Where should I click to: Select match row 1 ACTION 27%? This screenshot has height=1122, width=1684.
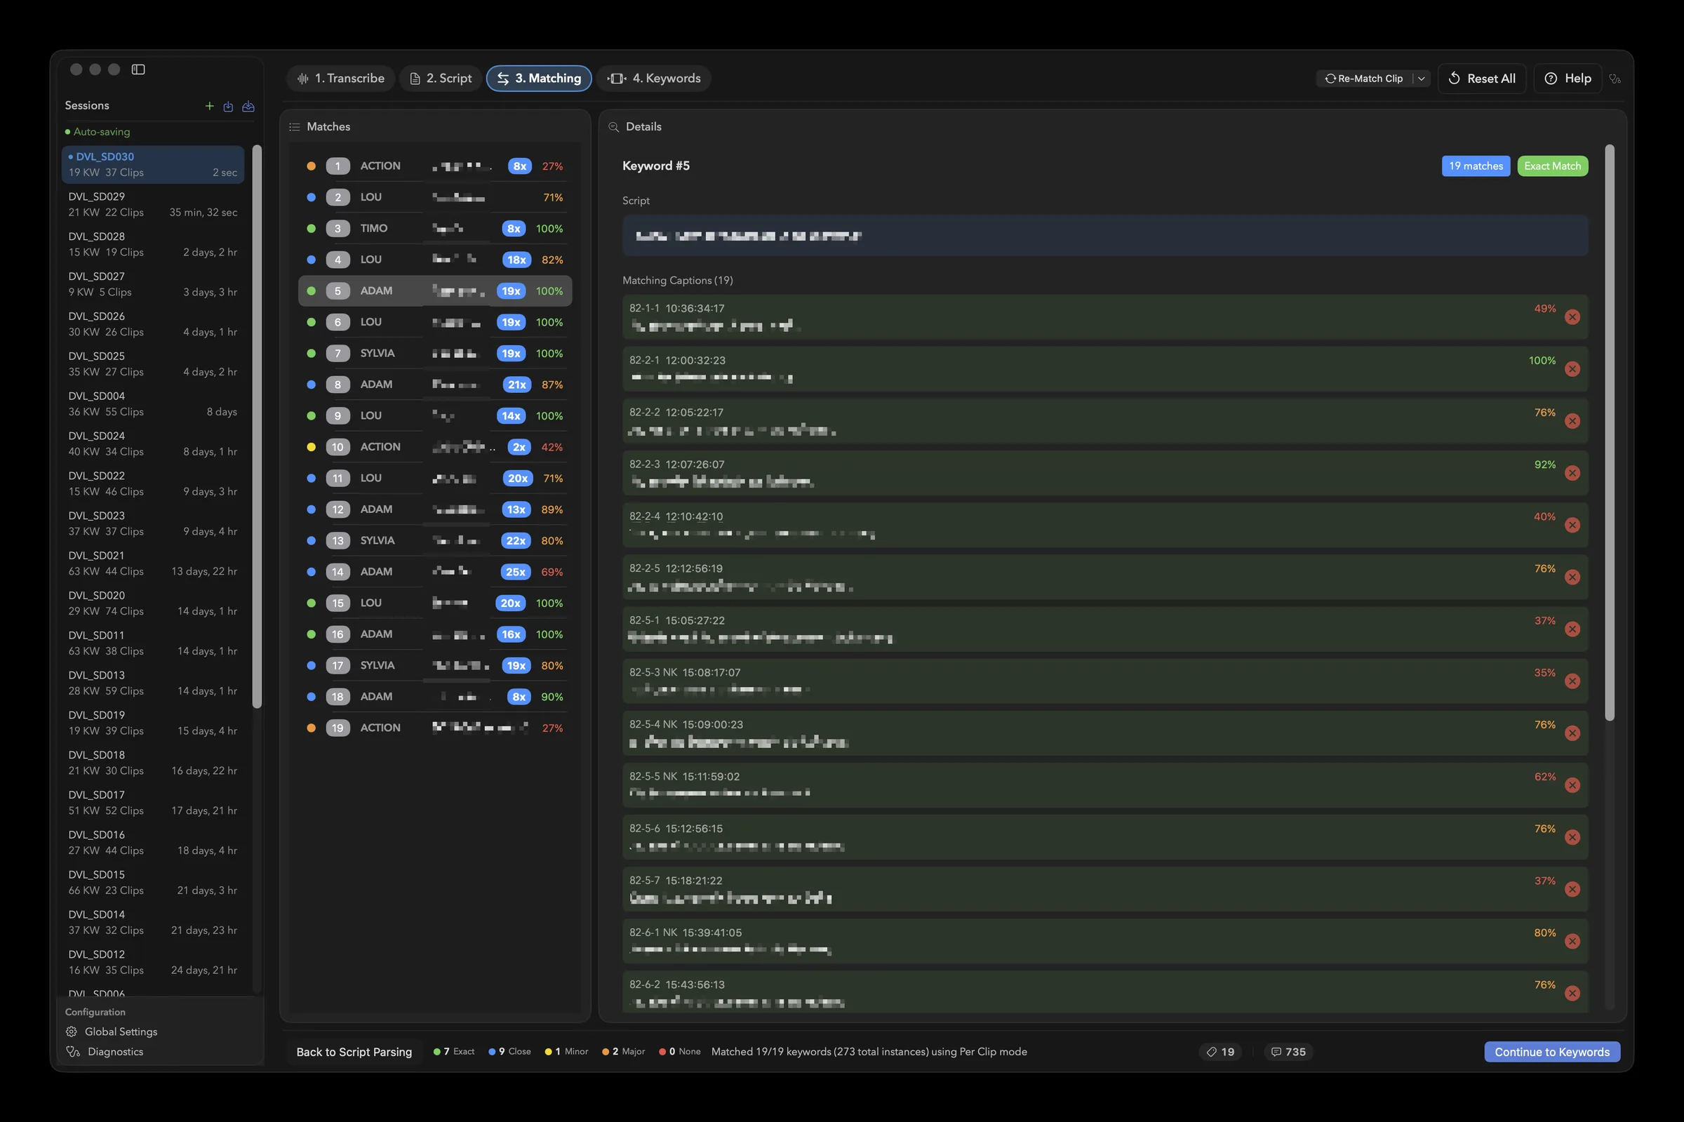(x=435, y=166)
